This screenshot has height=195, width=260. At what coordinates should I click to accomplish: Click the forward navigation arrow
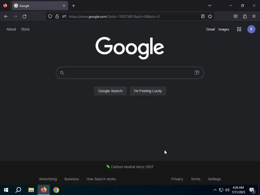point(15,17)
